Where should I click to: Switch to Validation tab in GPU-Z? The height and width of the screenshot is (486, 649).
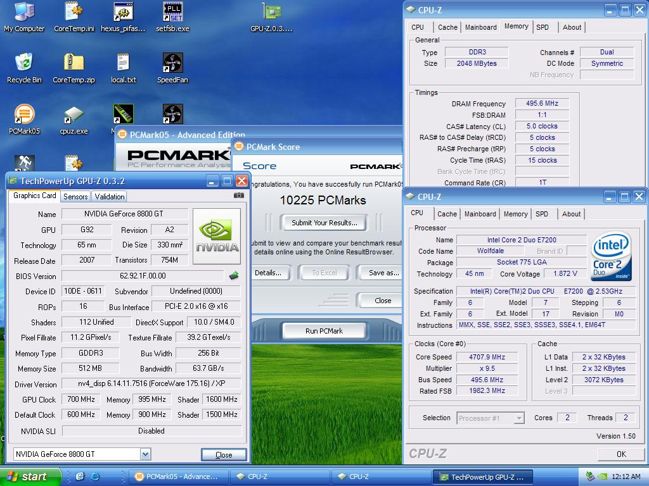click(109, 197)
